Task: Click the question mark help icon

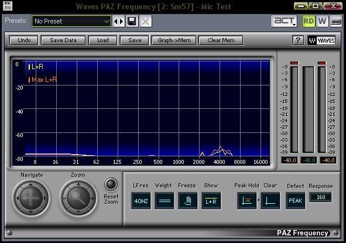Action: (x=298, y=40)
